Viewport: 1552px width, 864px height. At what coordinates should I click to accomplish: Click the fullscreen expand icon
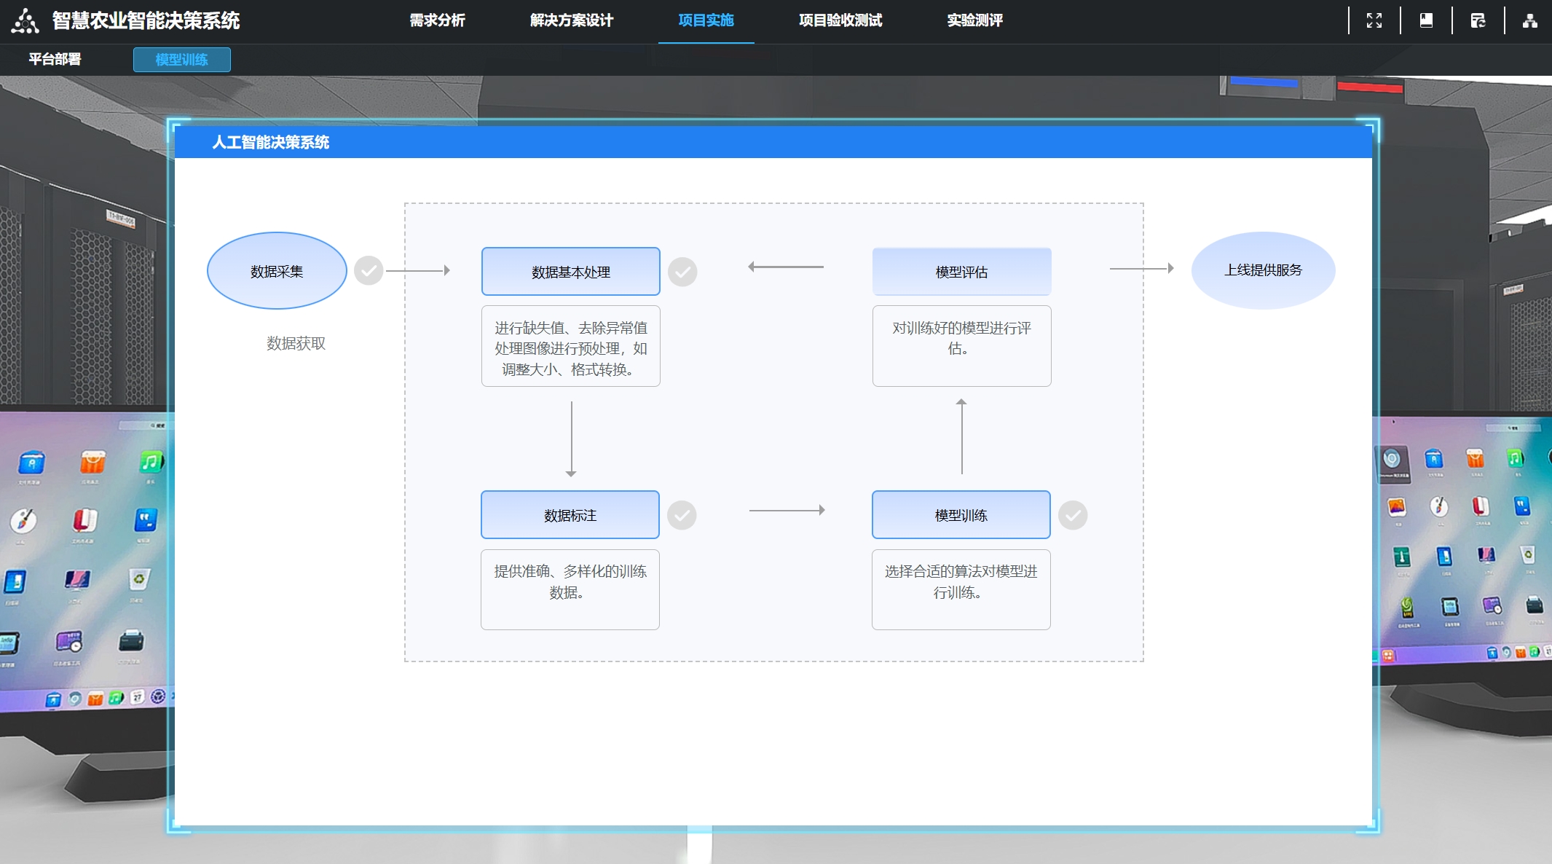pos(1374,20)
